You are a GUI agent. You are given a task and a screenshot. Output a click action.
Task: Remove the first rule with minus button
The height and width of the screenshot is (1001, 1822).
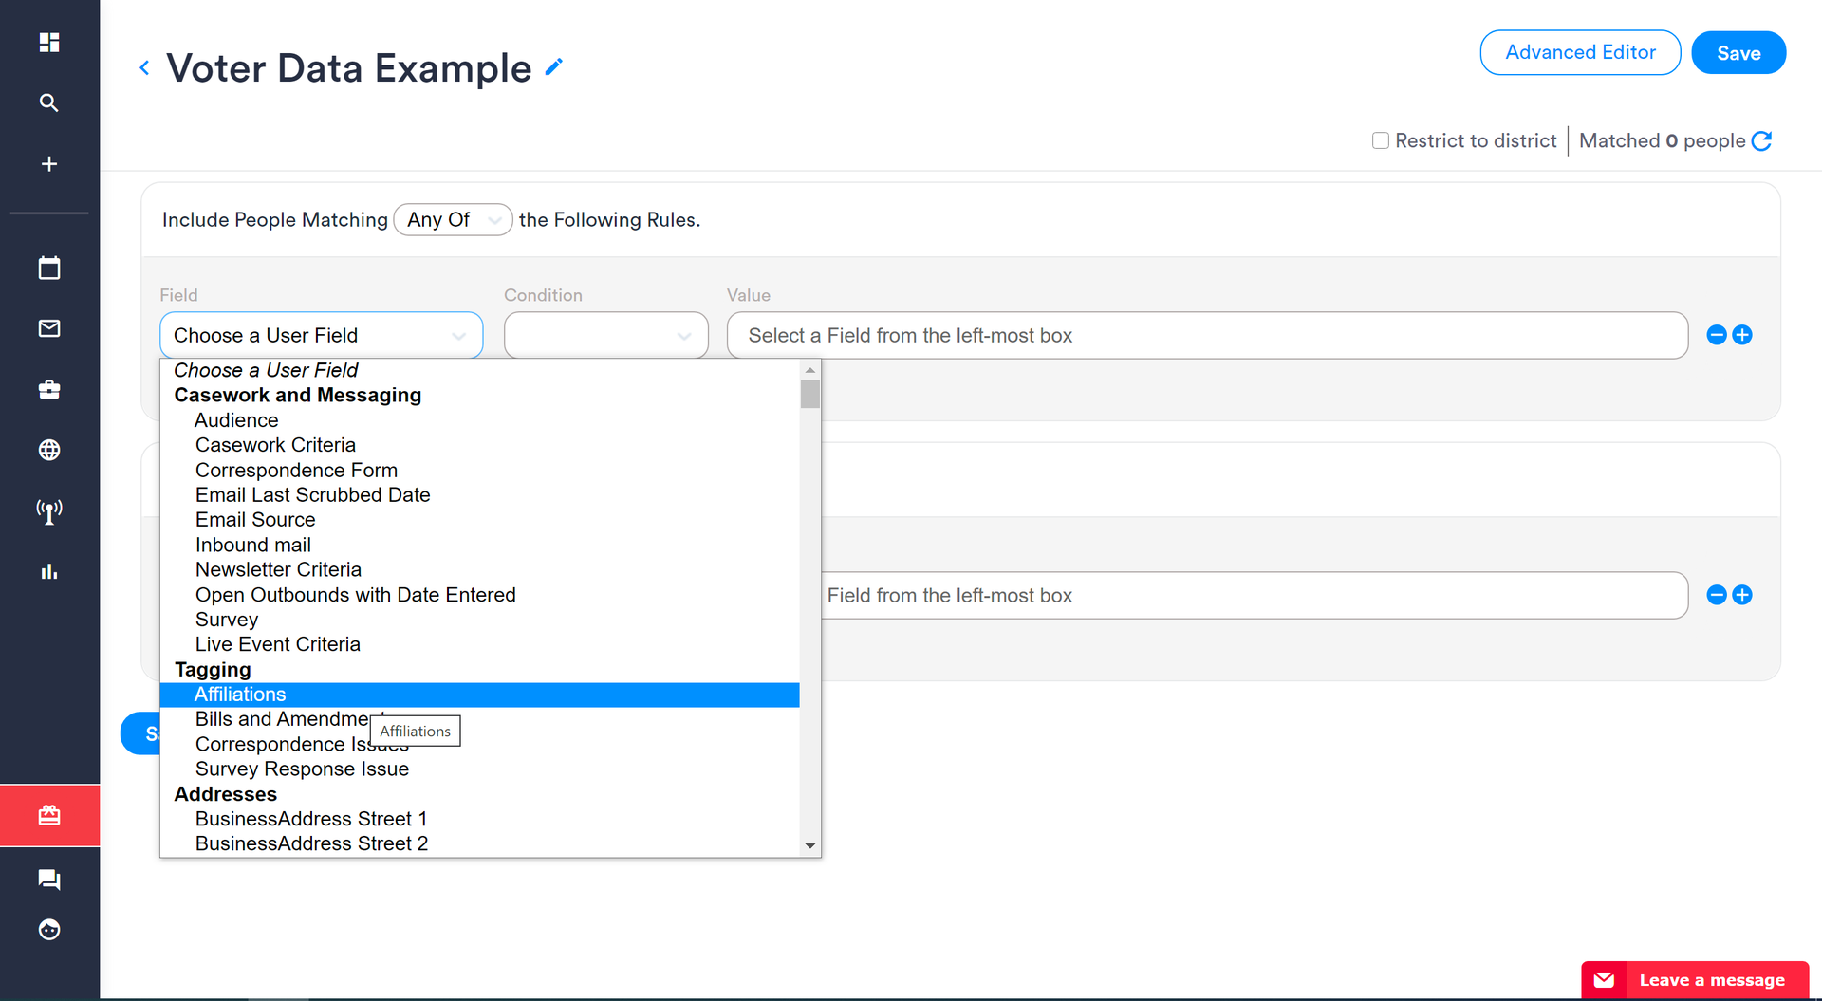click(1716, 335)
